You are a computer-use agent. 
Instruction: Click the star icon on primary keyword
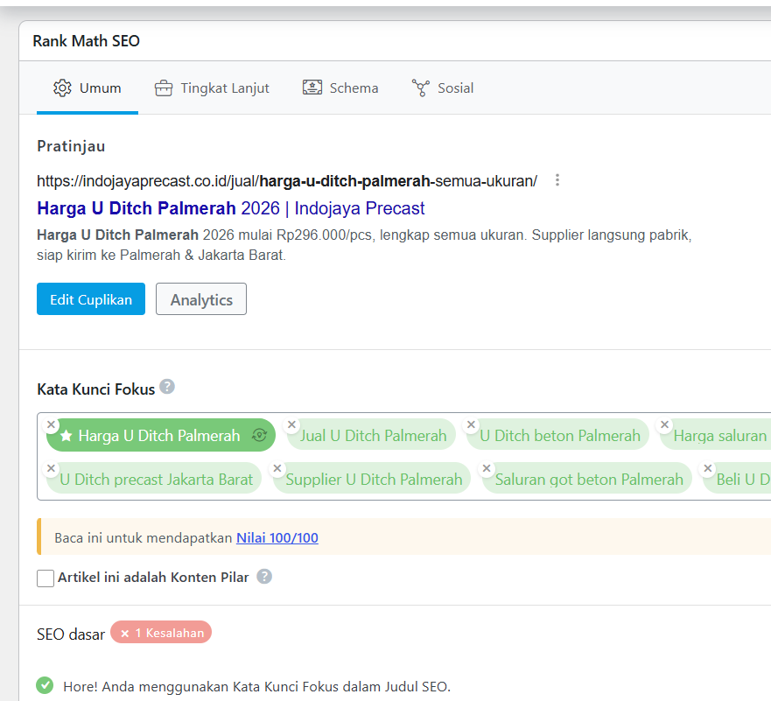(x=67, y=436)
